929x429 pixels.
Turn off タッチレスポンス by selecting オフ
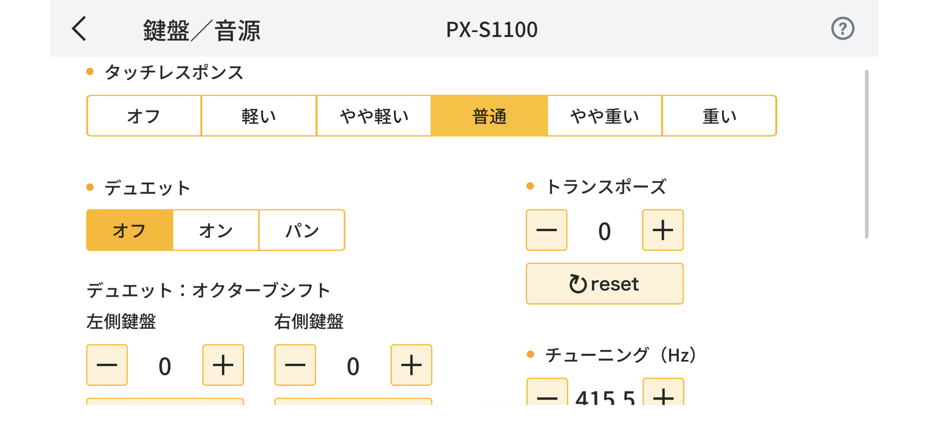(144, 116)
